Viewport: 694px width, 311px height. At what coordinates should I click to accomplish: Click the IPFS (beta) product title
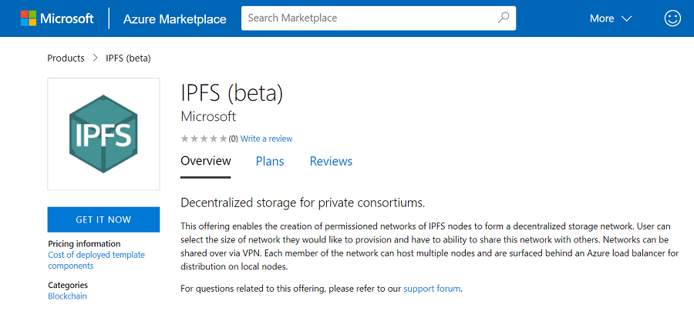[232, 93]
